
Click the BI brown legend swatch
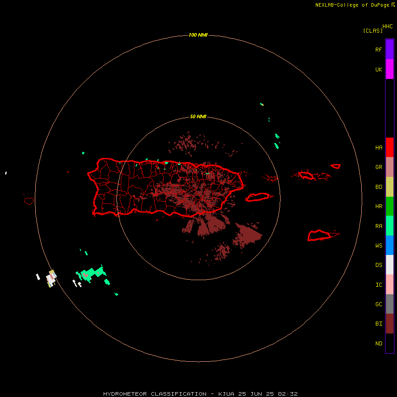pos(390,324)
